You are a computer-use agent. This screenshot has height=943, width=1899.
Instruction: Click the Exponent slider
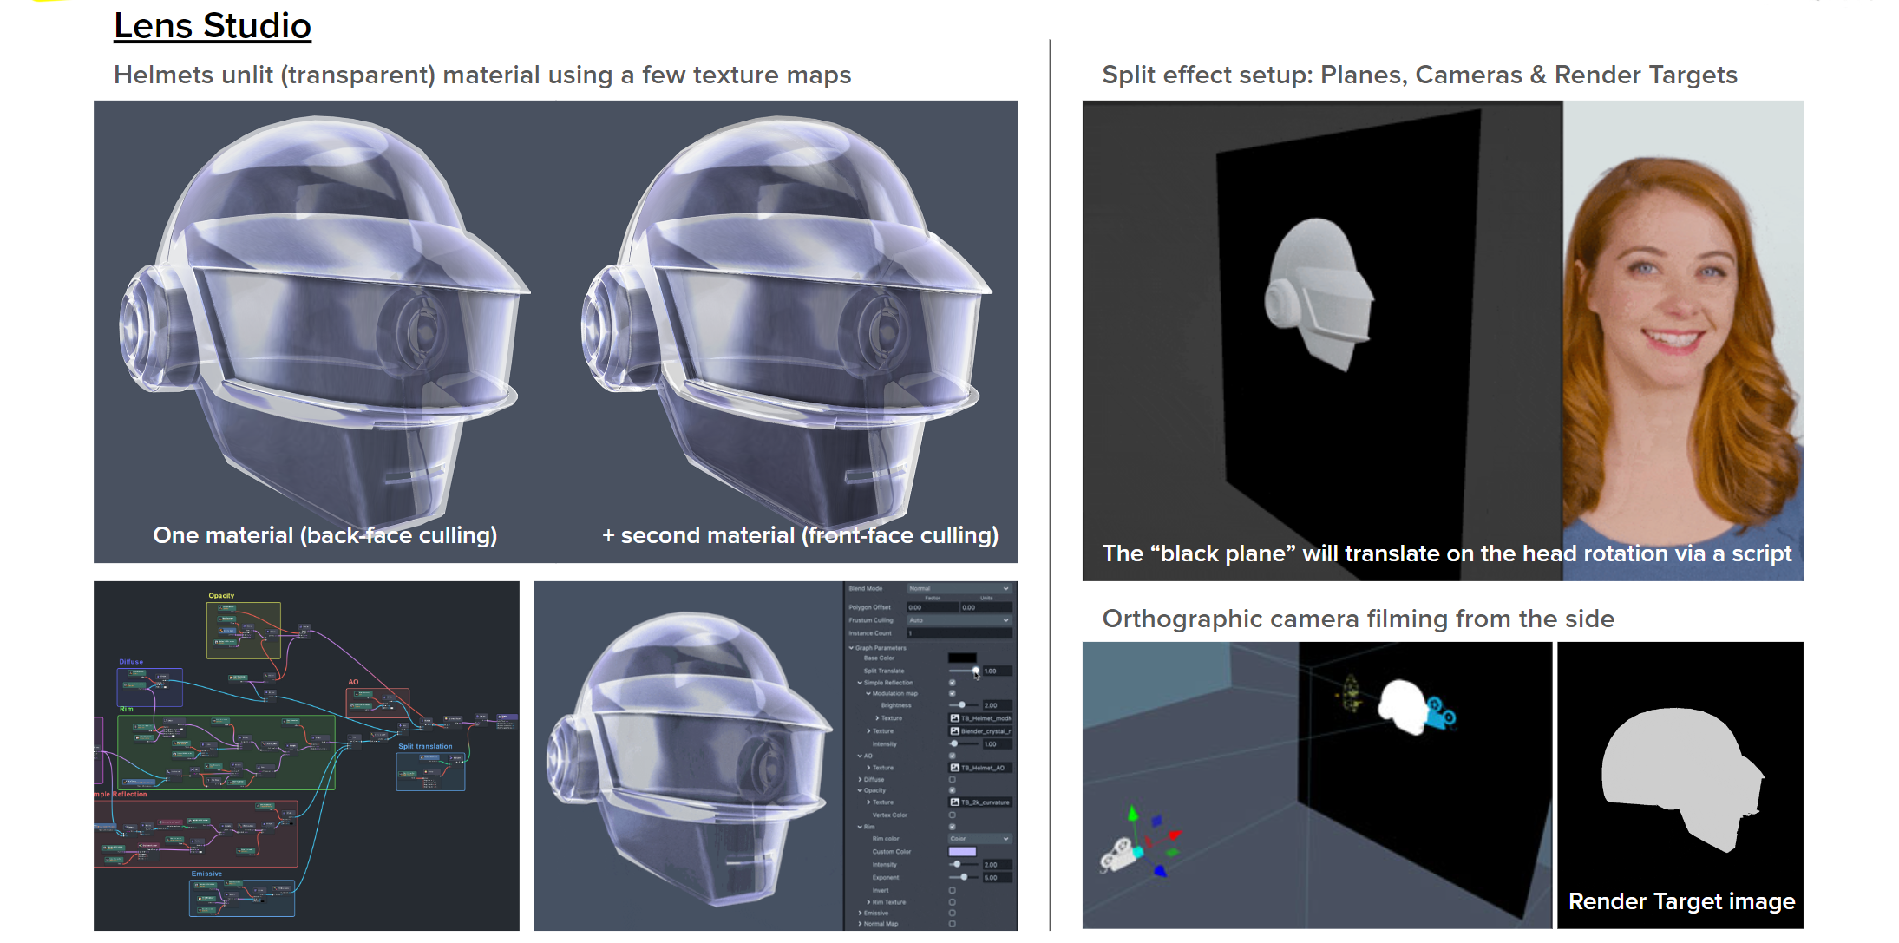point(964,877)
